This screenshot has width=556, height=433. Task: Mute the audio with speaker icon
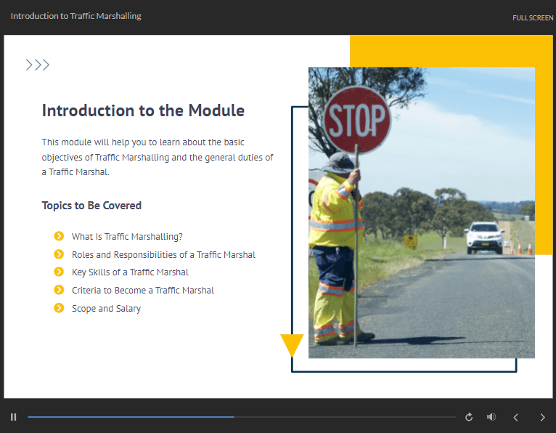point(491,417)
